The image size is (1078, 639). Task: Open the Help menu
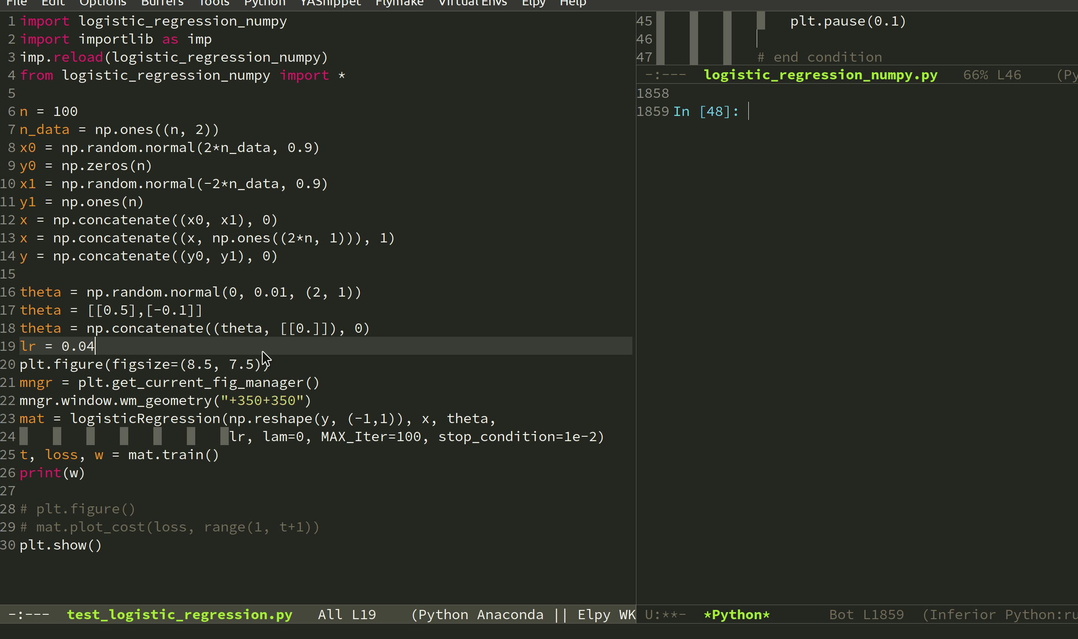pos(572,3)
